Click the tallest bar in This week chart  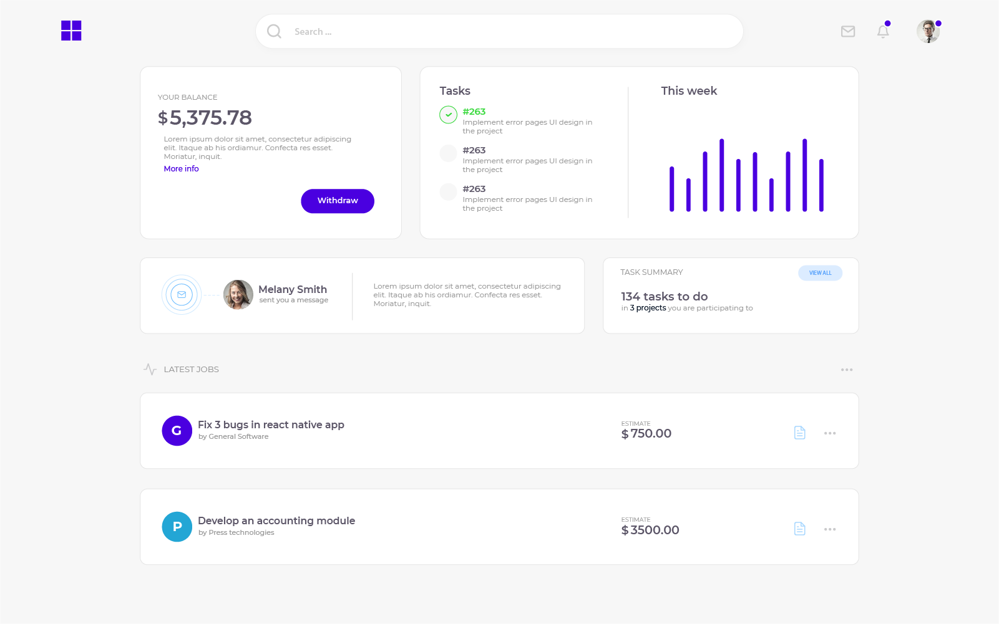point(721,175)
